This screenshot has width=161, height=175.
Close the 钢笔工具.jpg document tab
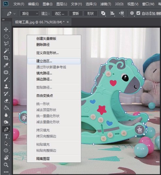pos(68,22)
